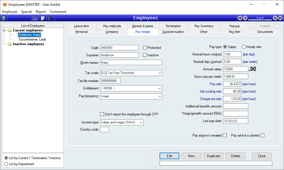Click the document export arrow icon
Viewport: 284px width, 170px height.
[50, 18]
